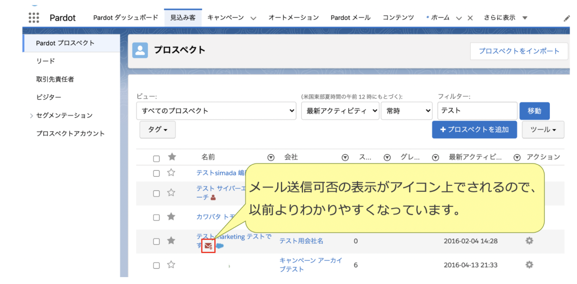Click filter icon on ス... score column
577x284 pixels.
click(387, 157)
